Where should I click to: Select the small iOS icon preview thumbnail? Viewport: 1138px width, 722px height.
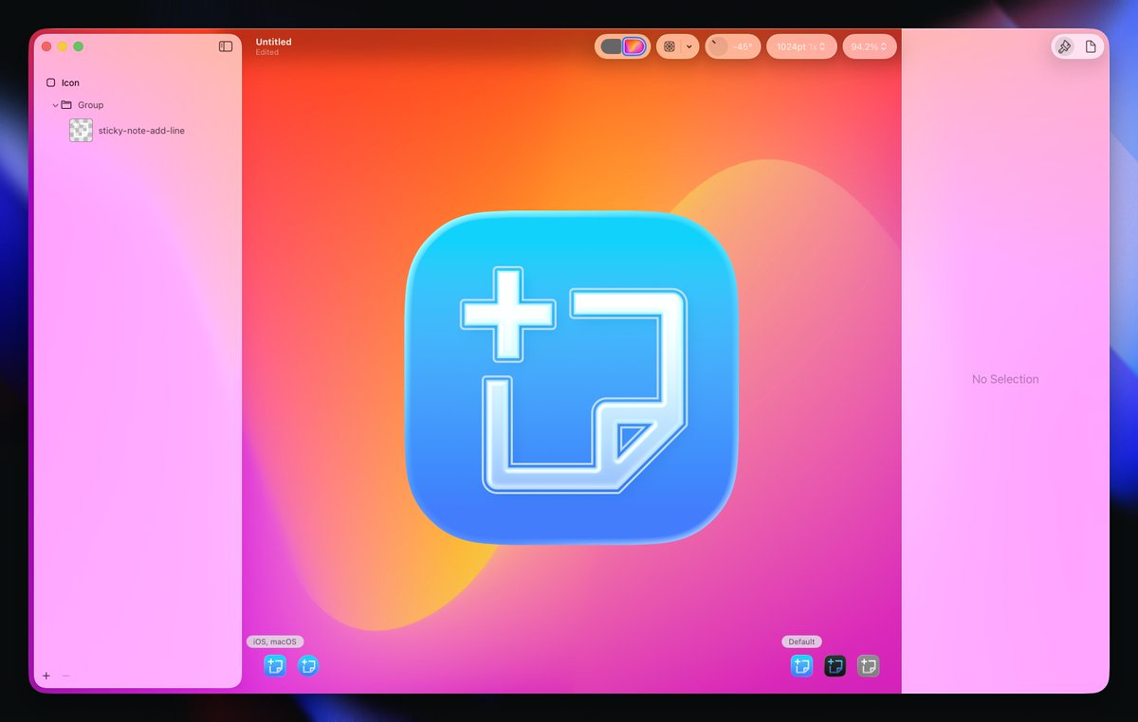pyautogui.click(x=307, y=665)
